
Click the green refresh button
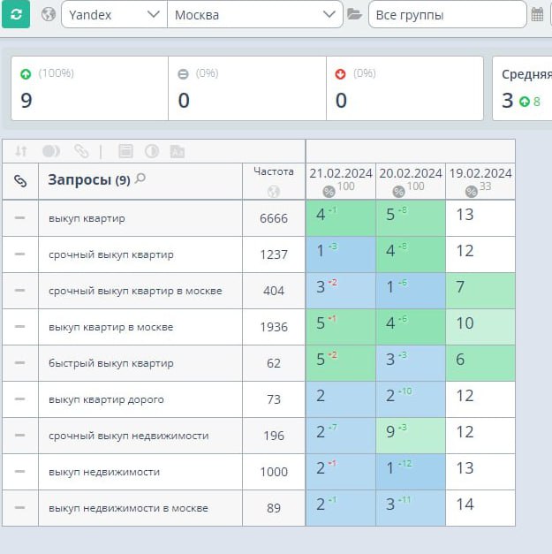[16, 14]
